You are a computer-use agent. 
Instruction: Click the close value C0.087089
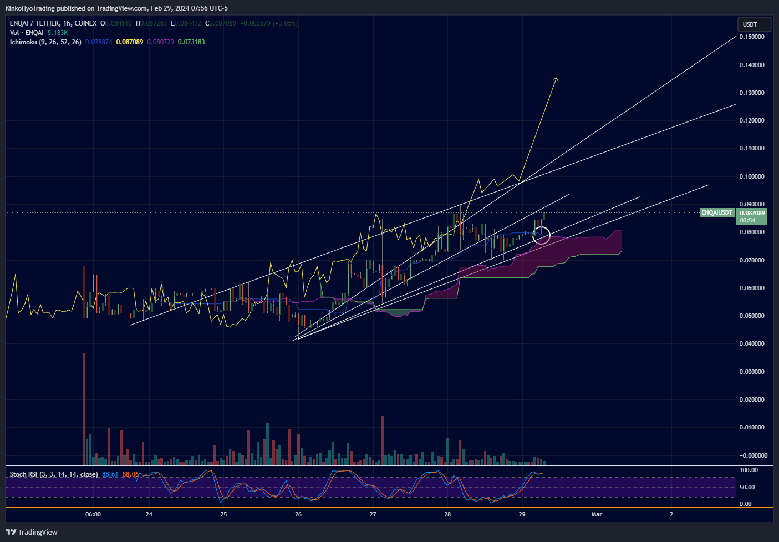[221, 23]
